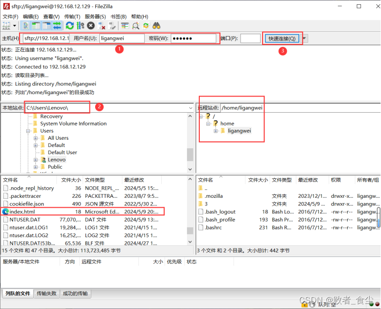Toggle the local directory tree display

(36, 26)
